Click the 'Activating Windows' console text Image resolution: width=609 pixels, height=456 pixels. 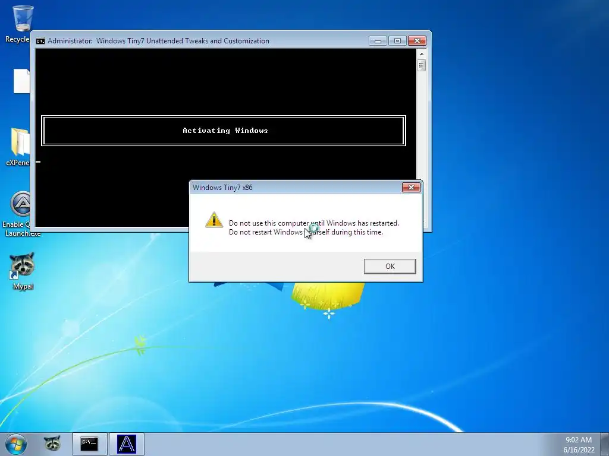(x=225, y=131)
